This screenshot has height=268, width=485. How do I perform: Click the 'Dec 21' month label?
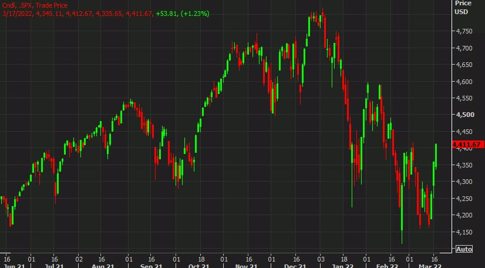pos(295,266)
